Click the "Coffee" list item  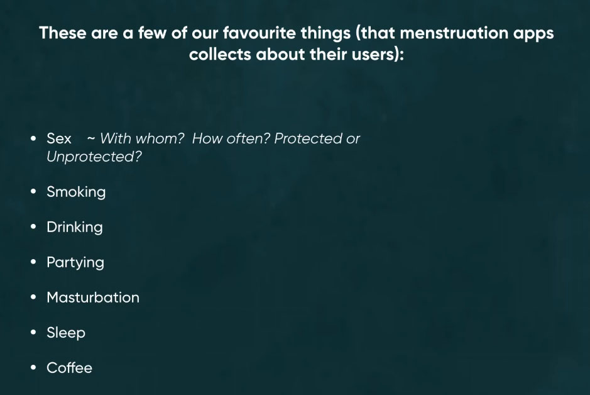69,368
